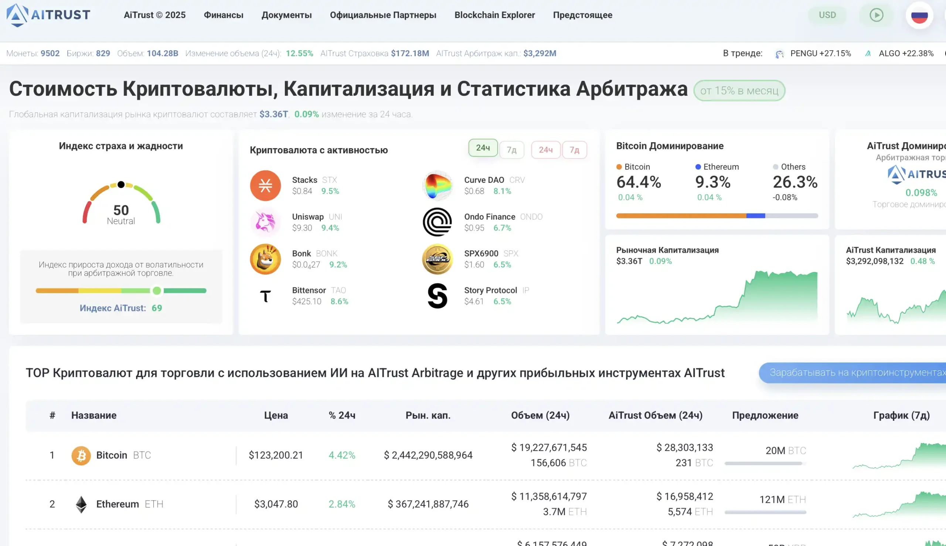Image resolution: width=946 pixels, height=546 pixels.
Task: Open Blockchain Explorer menu
Action: (494, 15)
